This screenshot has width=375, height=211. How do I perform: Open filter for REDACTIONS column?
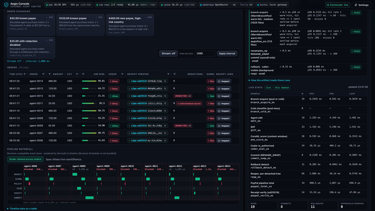click(x=174, y=74)
